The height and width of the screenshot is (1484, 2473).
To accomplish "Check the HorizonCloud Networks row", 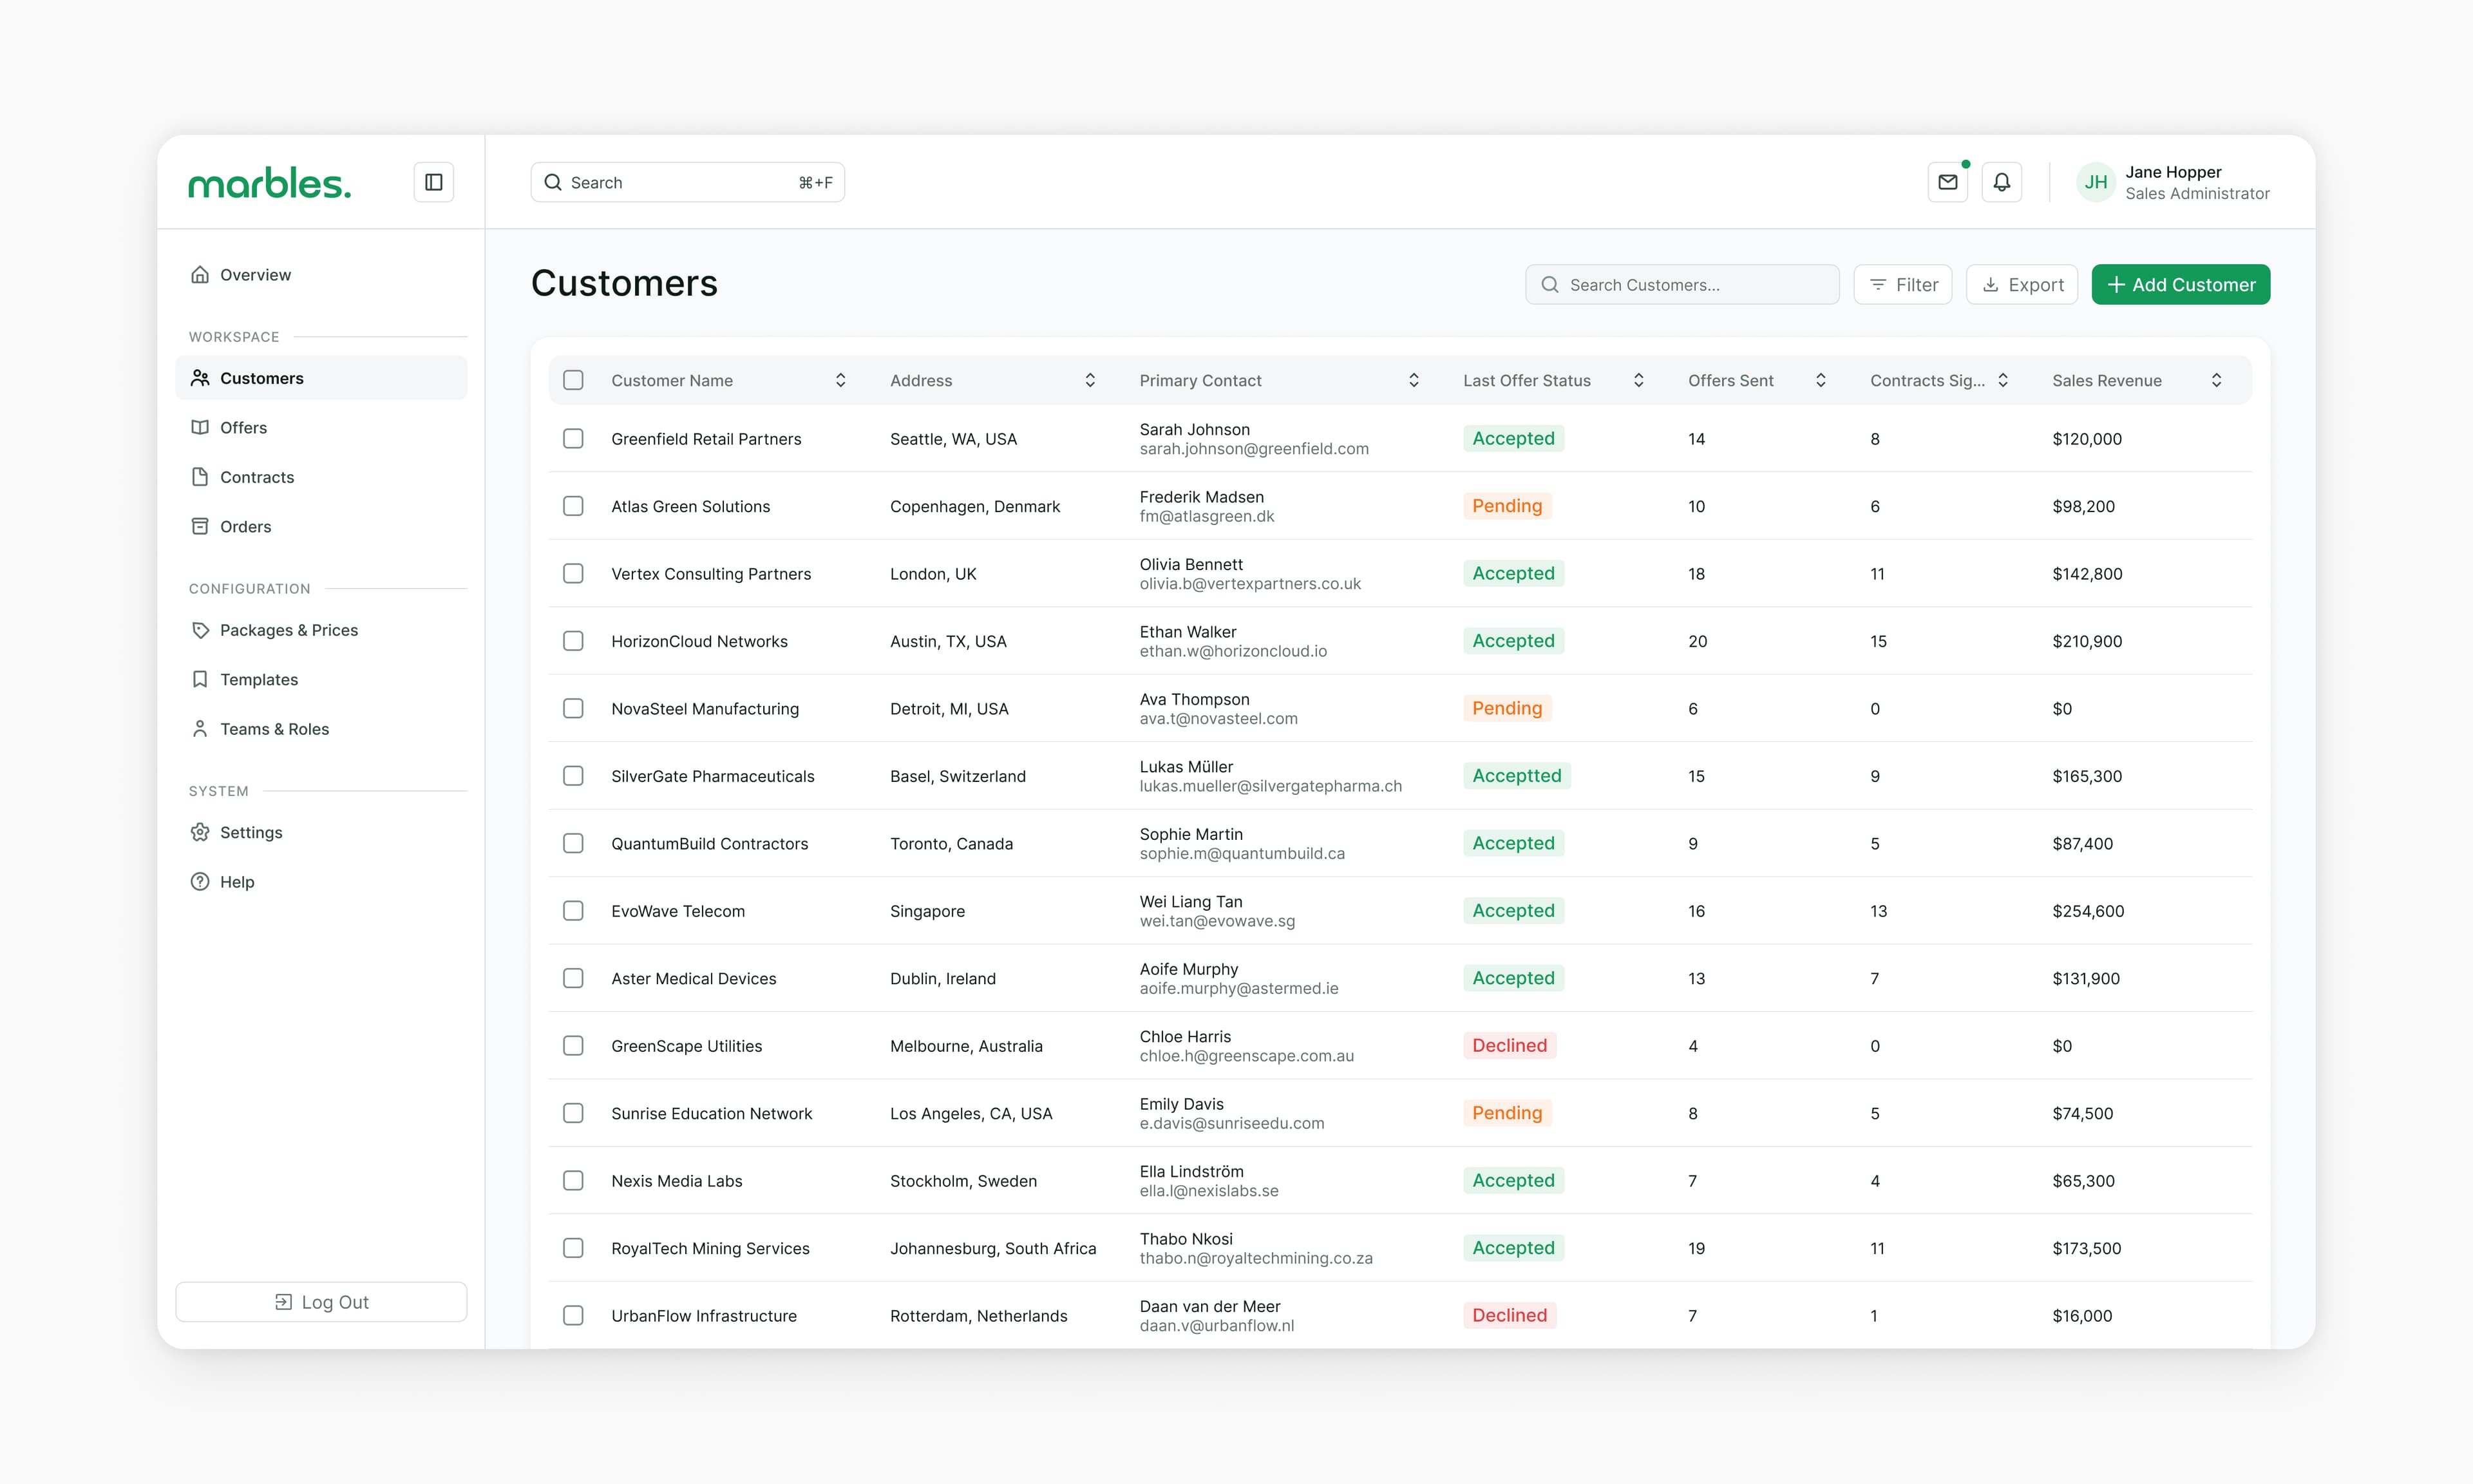I will pos(573,641).
